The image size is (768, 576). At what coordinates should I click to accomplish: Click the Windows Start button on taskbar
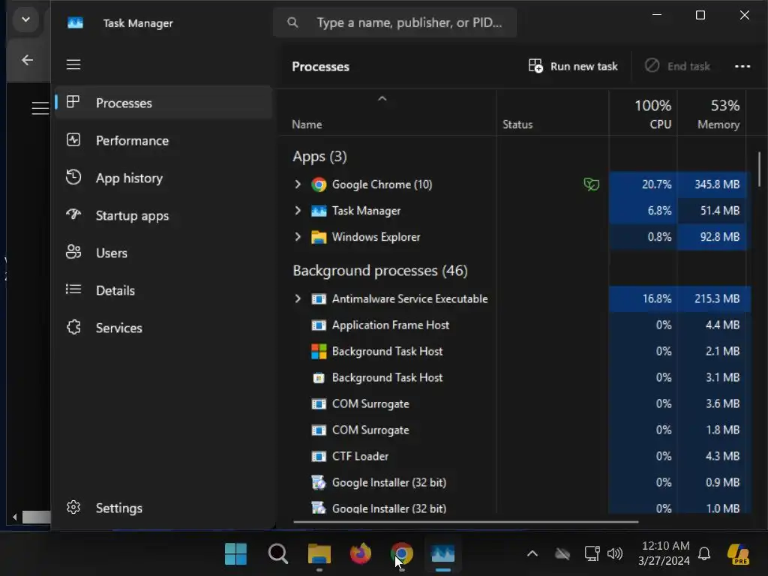(235, 554)
